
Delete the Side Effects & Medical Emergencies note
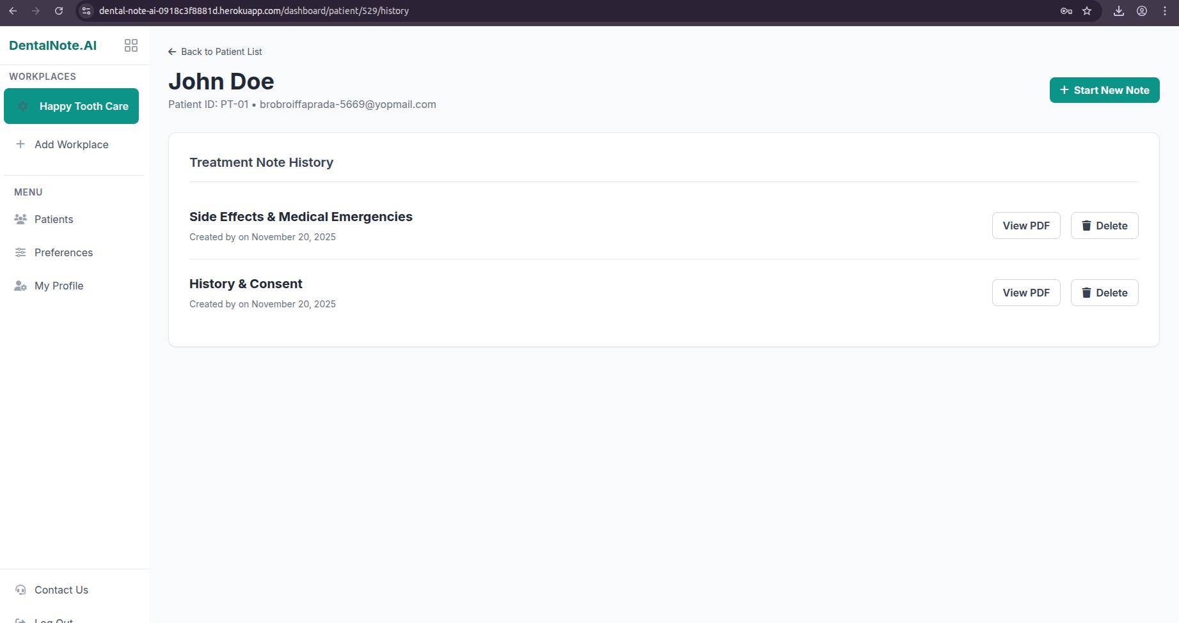pyautogui.click(x=1104, y=226)
